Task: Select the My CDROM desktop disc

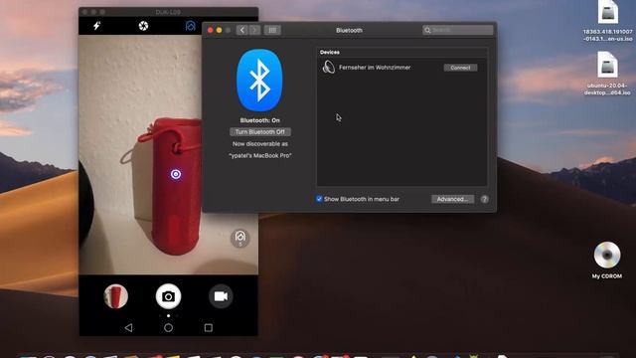Action: pos(607,261)
